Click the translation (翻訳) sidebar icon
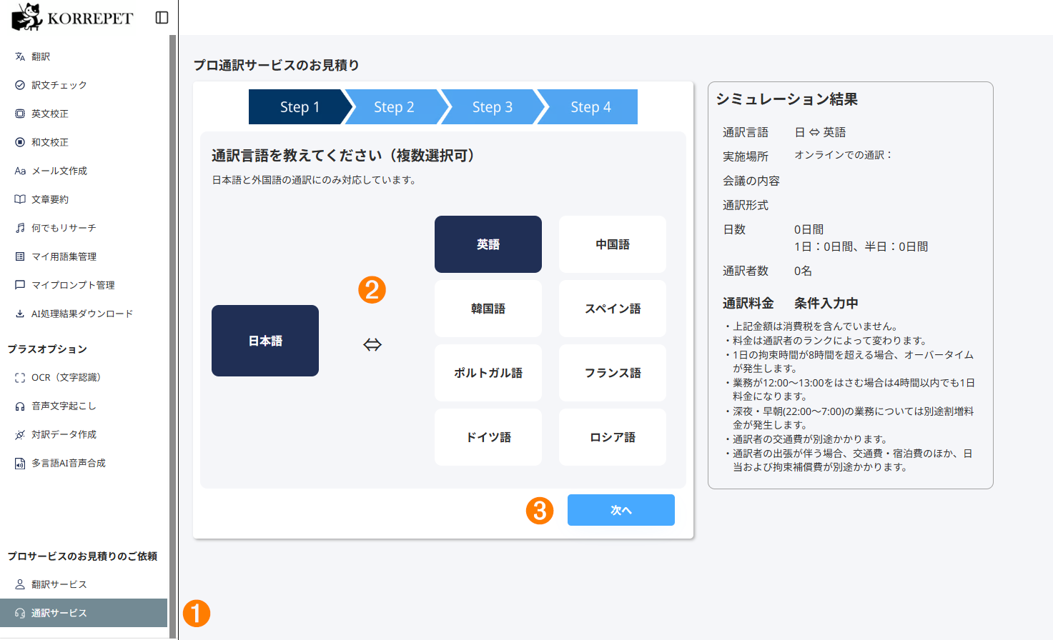This screenshot has height=640, width=1053. coord(20,56)
